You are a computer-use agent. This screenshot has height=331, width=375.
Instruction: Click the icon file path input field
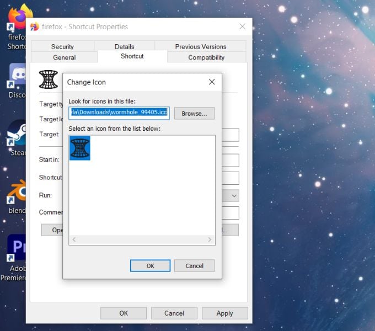point(119,113)
